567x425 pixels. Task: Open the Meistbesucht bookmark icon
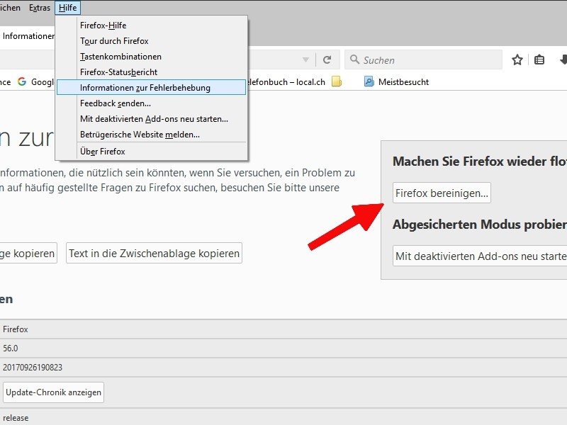coord(369,82)
